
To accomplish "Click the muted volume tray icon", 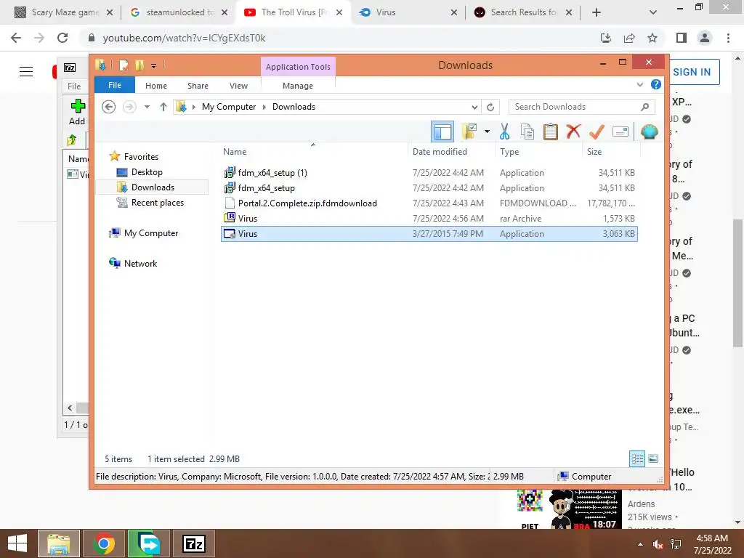I will 658,544.
